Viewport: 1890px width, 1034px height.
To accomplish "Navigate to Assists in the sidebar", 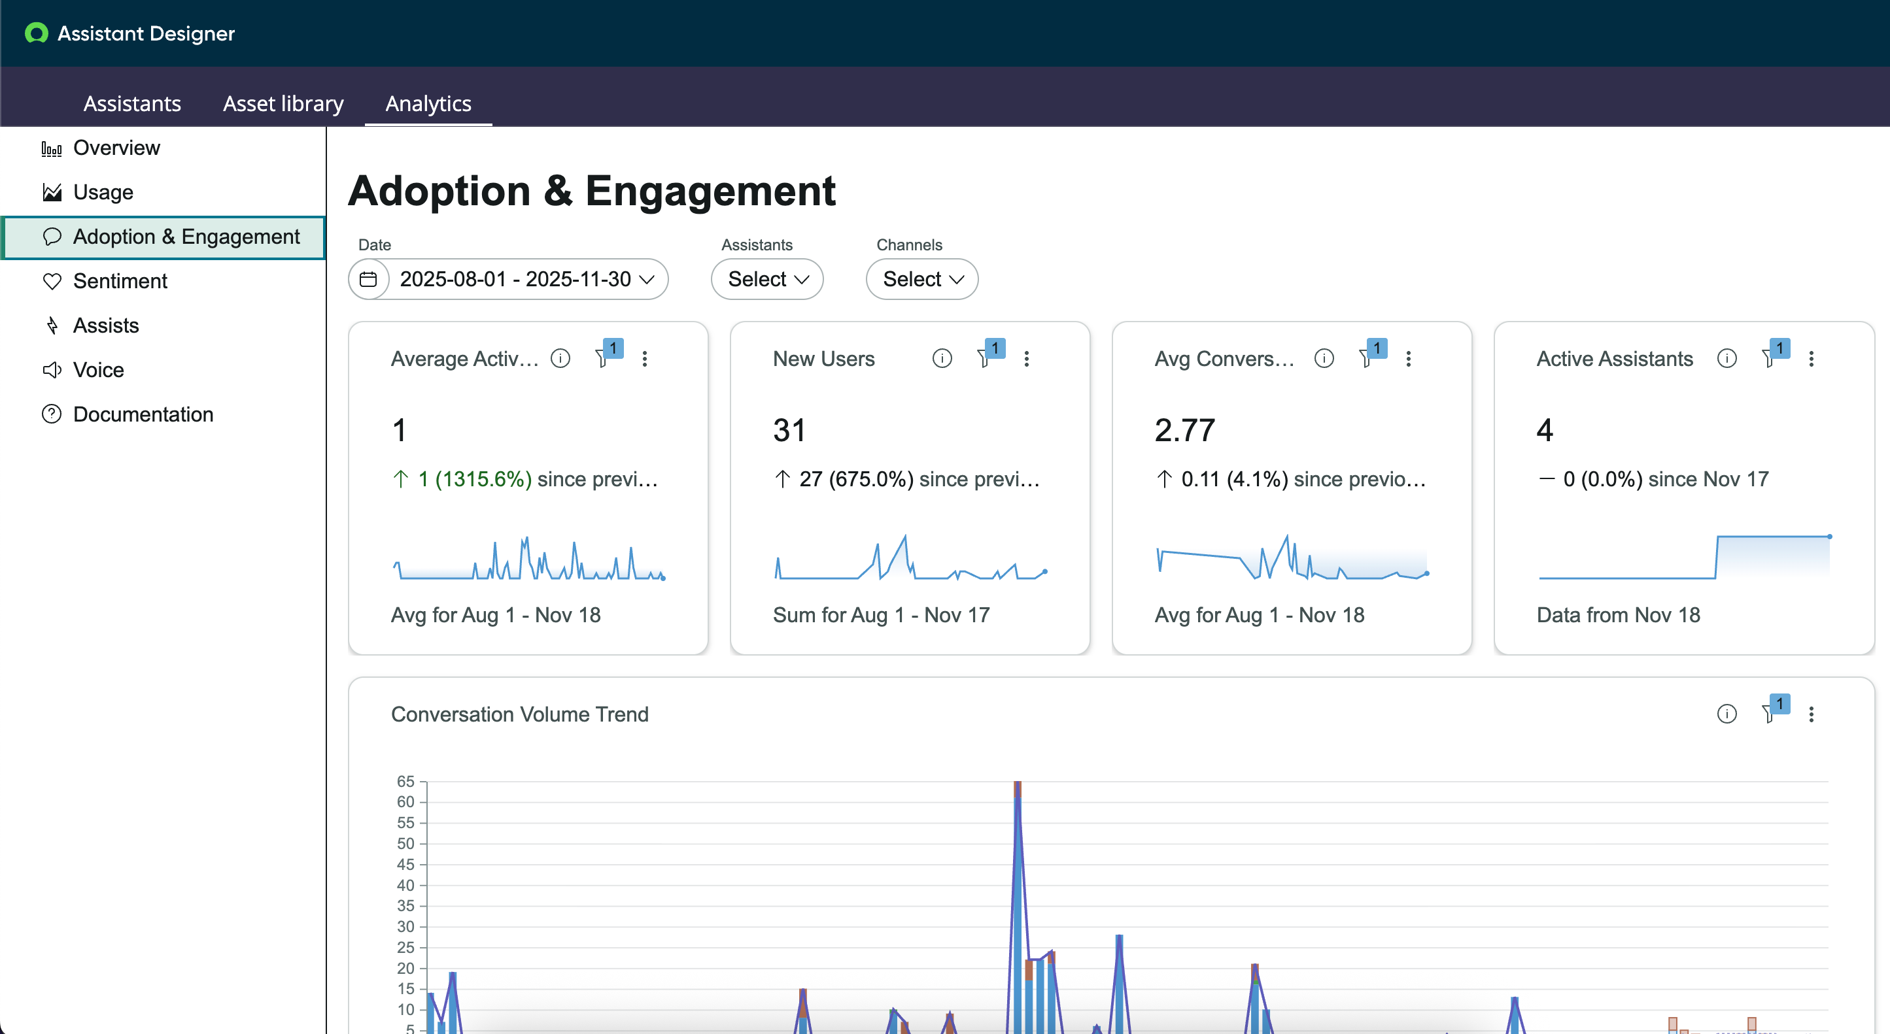I will (x=163, y=325).
